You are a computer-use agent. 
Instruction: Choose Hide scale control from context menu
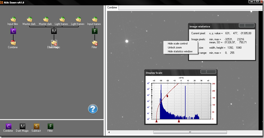178,43
